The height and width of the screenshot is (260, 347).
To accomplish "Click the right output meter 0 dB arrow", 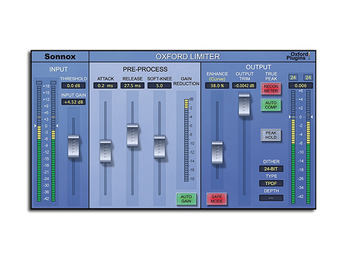I will 312,117.
